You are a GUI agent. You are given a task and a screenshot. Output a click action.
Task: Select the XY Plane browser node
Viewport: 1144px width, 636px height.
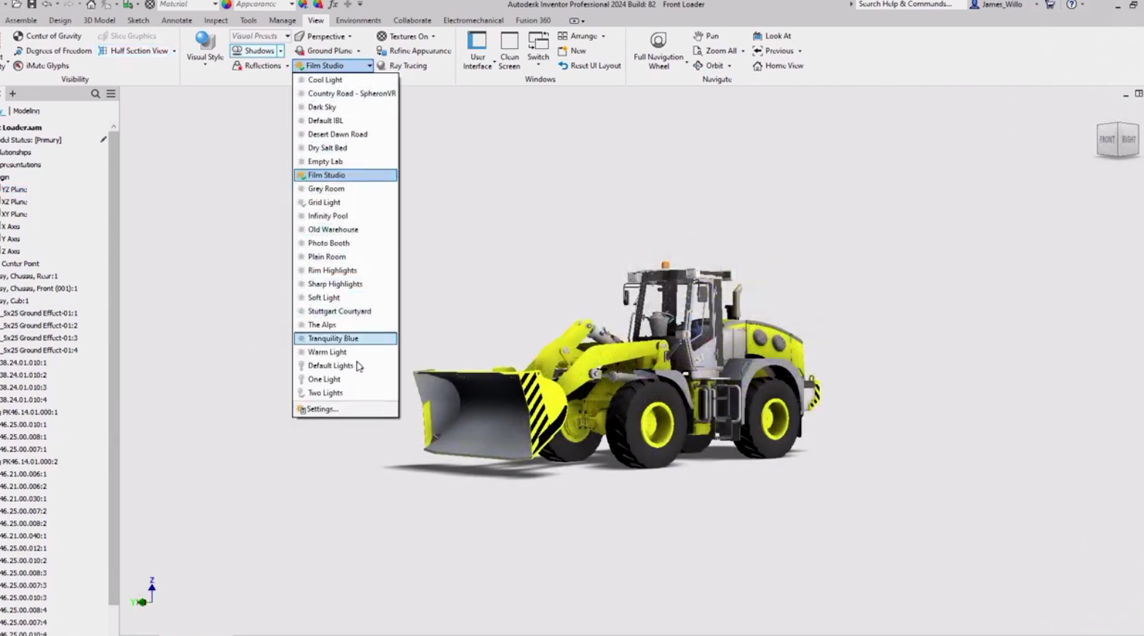pos(14,214)
